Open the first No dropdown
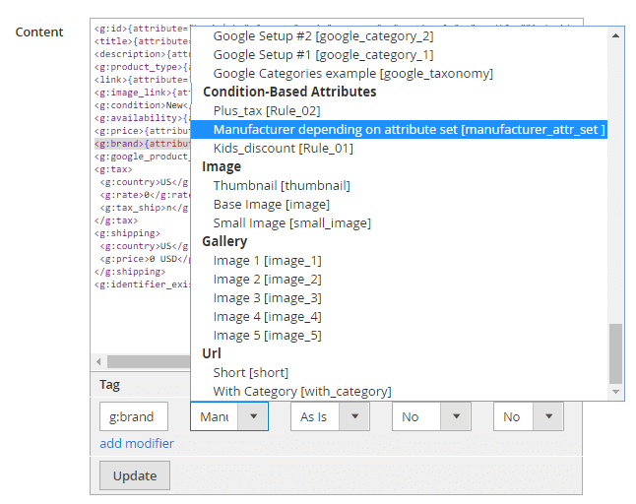 point(430,416)
